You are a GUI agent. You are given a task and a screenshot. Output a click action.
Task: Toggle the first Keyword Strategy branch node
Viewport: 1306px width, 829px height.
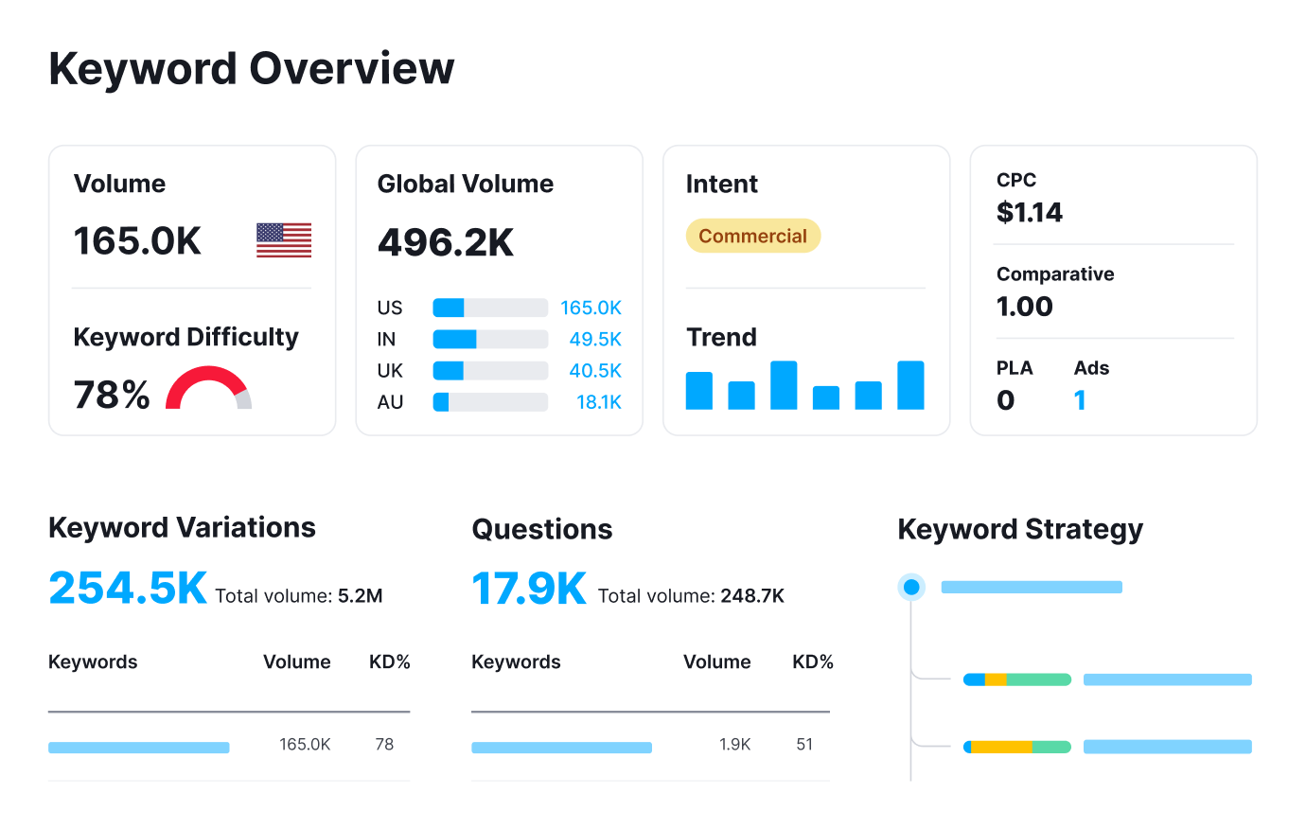pos(1016,679)
